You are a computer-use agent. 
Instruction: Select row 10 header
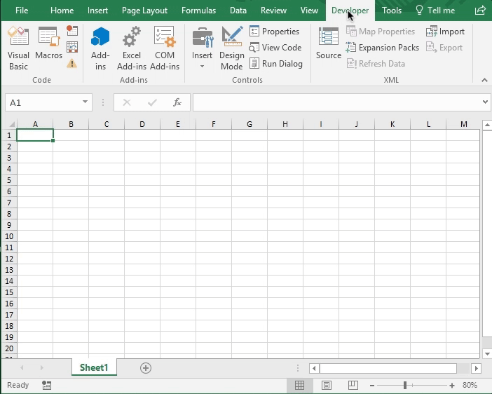[9, 236]
